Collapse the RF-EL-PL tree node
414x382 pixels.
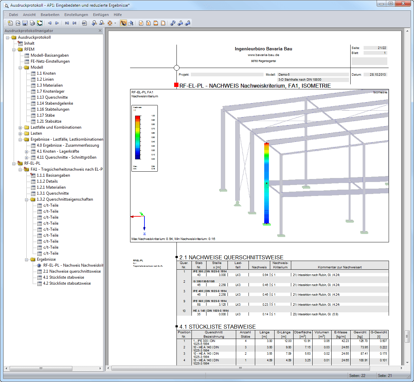pos(14,164)
